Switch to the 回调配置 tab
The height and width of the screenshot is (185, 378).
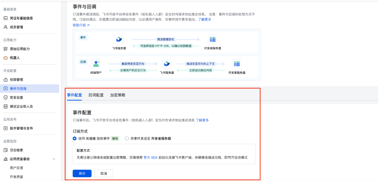point(96,95)
